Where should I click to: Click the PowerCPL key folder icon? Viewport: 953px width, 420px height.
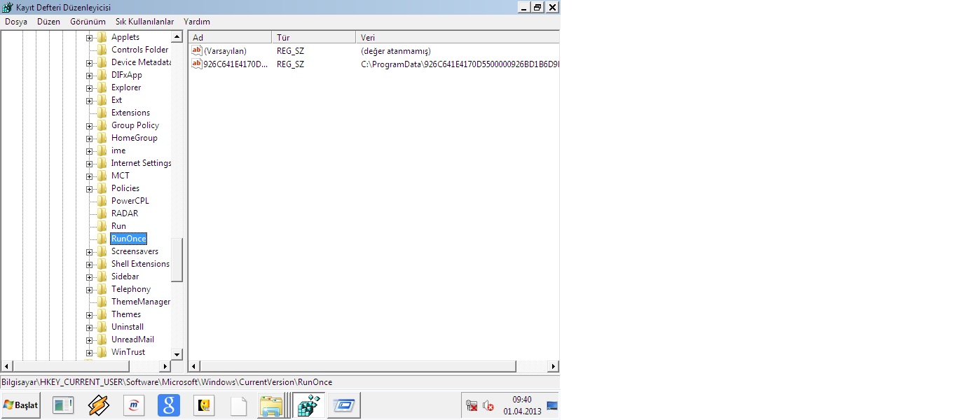point(102,201)
